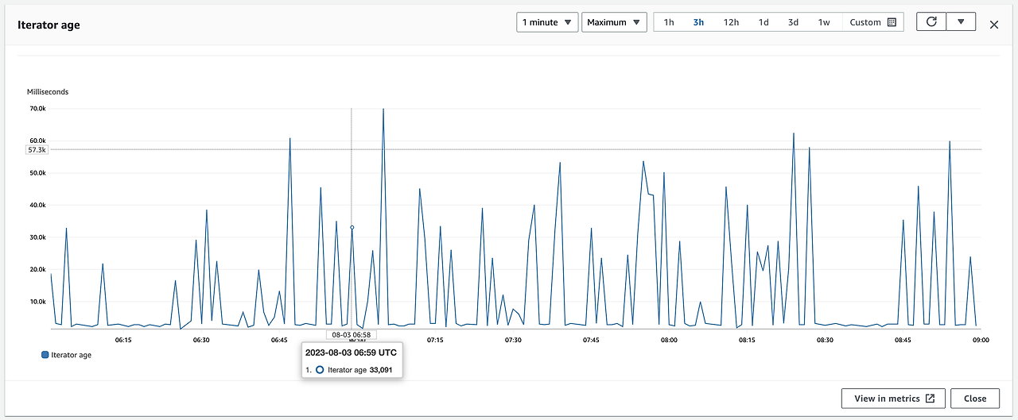Image resolution: width=1018 pixels, height=420 pixels.
Task: Switch to 1w time range
Action: 824,22
